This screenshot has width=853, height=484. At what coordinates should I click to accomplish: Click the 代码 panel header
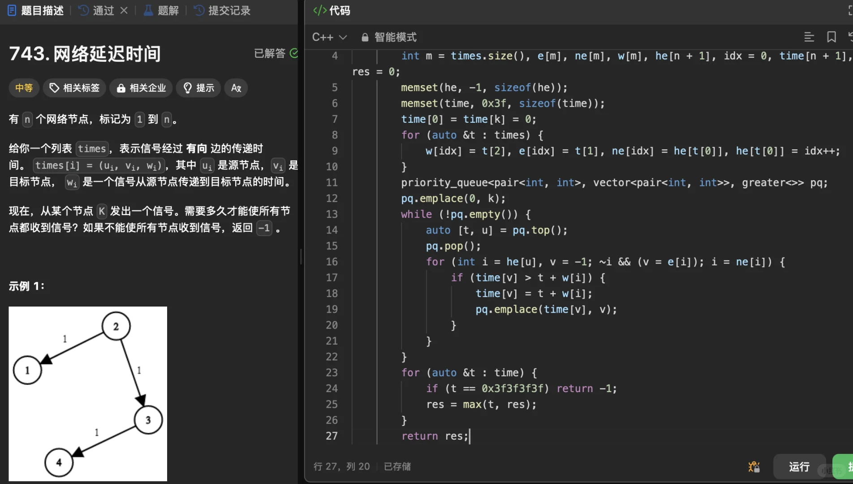[x=332, y=10]
